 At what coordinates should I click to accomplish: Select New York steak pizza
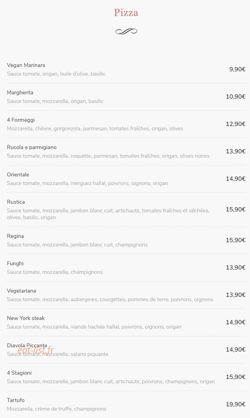tap(26, 318)
